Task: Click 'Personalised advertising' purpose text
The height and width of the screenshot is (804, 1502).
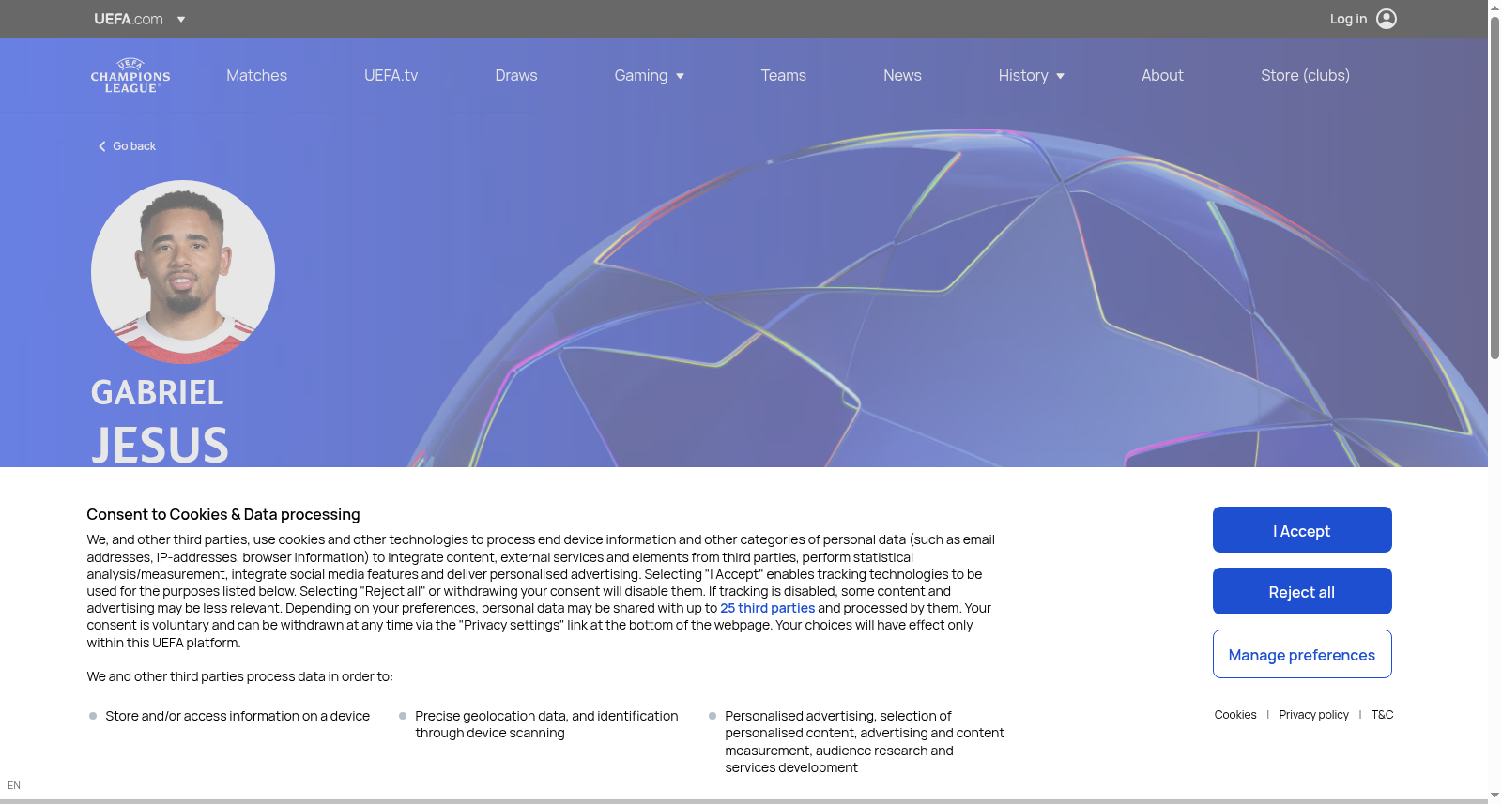Action: (865, 741)
